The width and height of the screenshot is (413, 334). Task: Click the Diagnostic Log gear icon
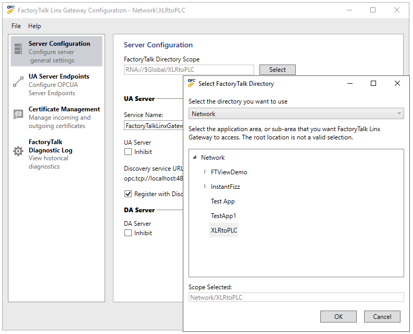(18, 151)
